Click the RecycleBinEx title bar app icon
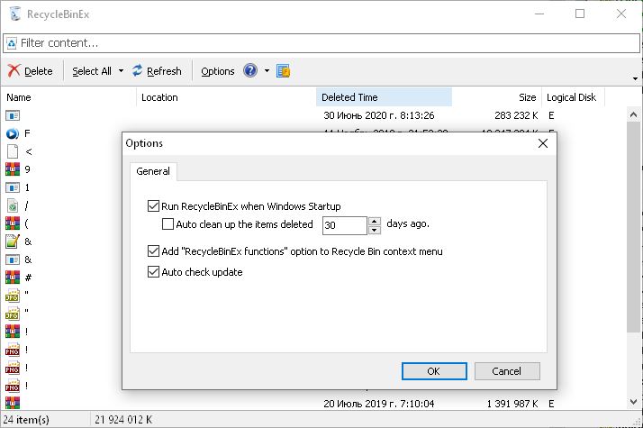The height and width of the screenshot is (428, 643). tap(14, 14)
